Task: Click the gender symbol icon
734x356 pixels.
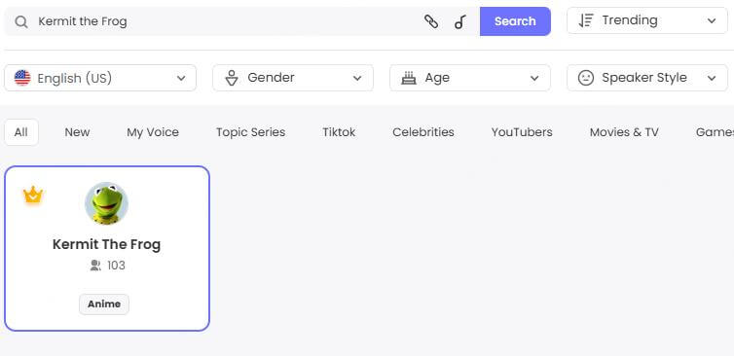Action: pos(232,78)
